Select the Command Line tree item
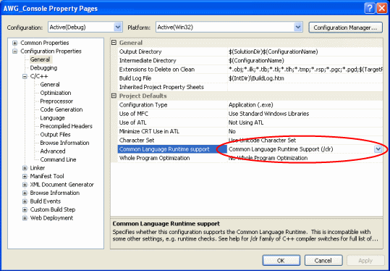Screen dimensions: 390x271 pyautogui.click(x=58, y=159)
